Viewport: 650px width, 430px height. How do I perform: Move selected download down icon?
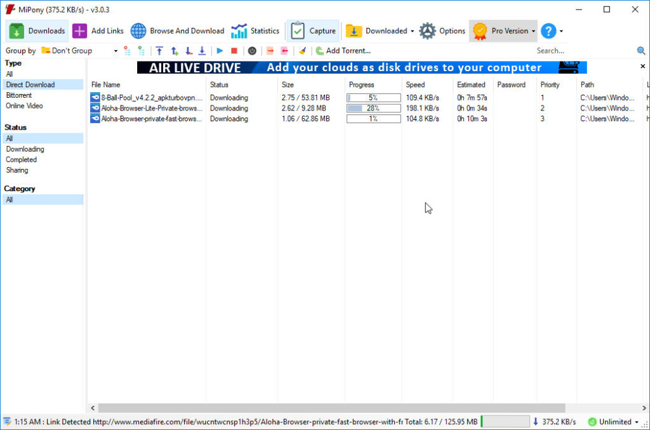(189, 51)
